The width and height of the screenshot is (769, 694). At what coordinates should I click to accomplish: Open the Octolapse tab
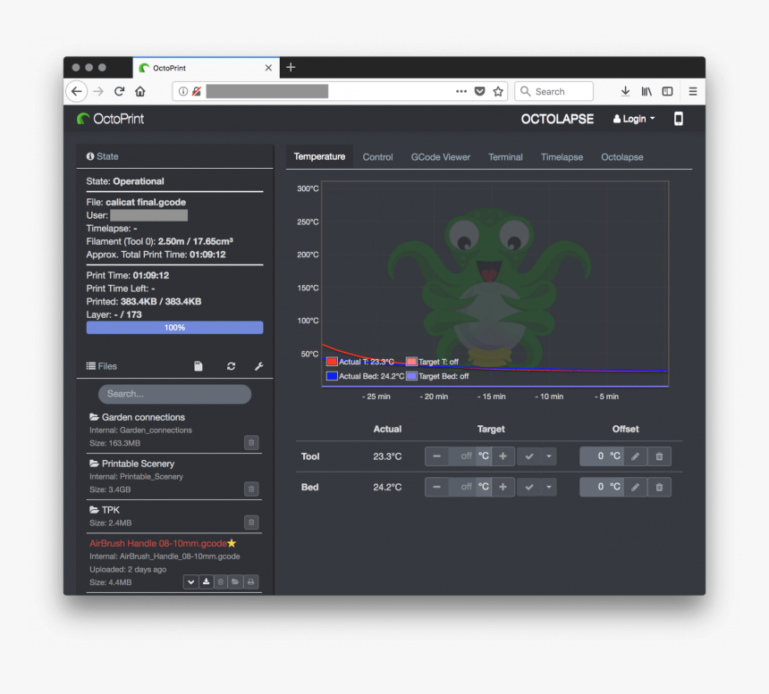pyautogui.click(x=621, y=157)
